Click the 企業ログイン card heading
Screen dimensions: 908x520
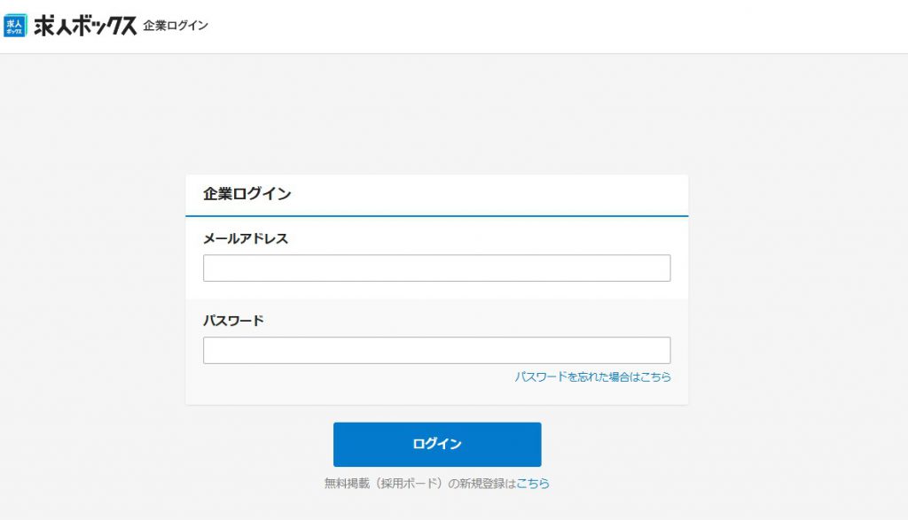tap(247, 194)
